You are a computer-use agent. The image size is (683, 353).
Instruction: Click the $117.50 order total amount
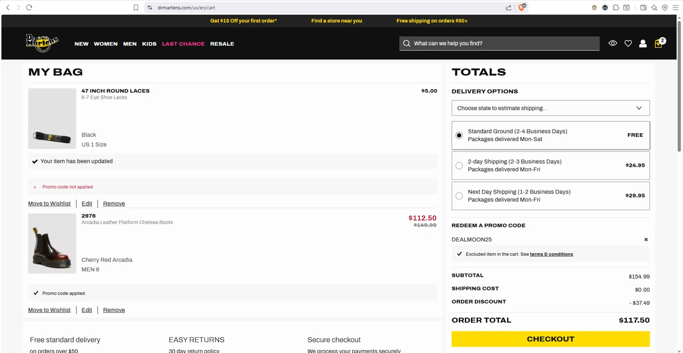[634, 320]
